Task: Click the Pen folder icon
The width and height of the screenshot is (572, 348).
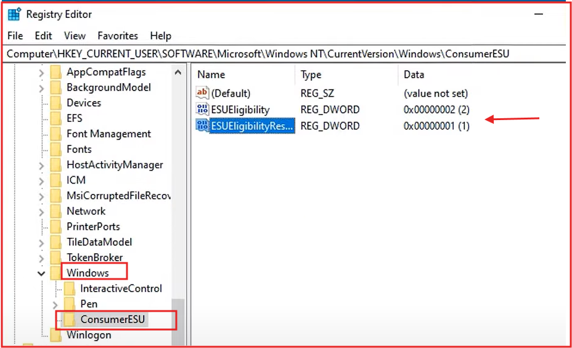Action: (70, 304)
